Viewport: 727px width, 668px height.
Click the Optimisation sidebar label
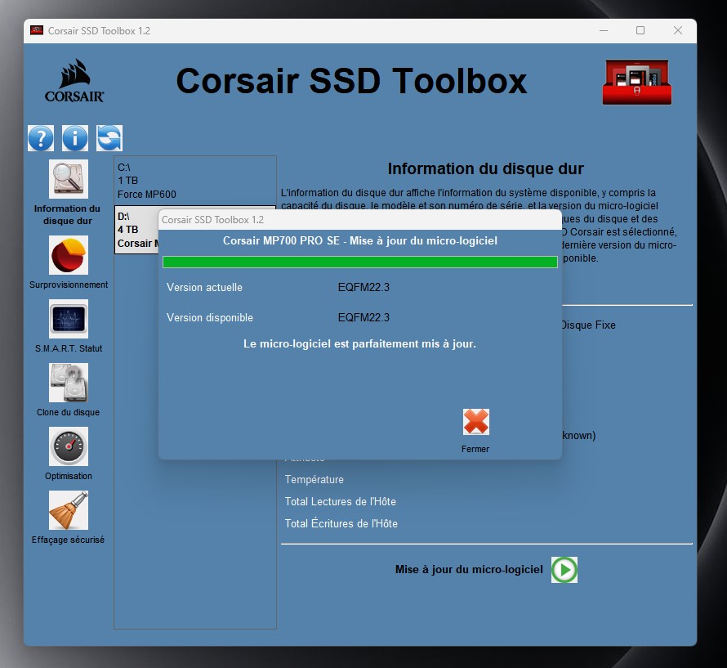click(69, 476)
